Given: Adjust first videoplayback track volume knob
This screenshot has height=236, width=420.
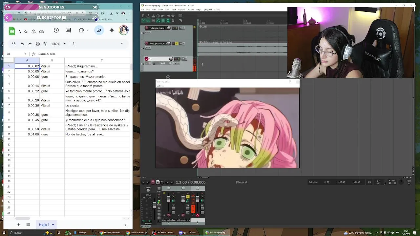Looking at the screenshot, I should [x=169, y=28].
